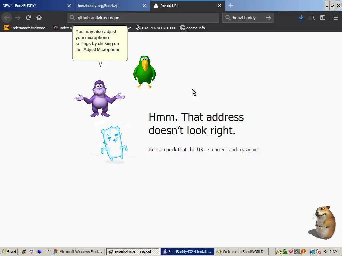This screenshot has height=256, width=342.
Task: Close the Invalid URL tab
Action: (x=219, y=6)
